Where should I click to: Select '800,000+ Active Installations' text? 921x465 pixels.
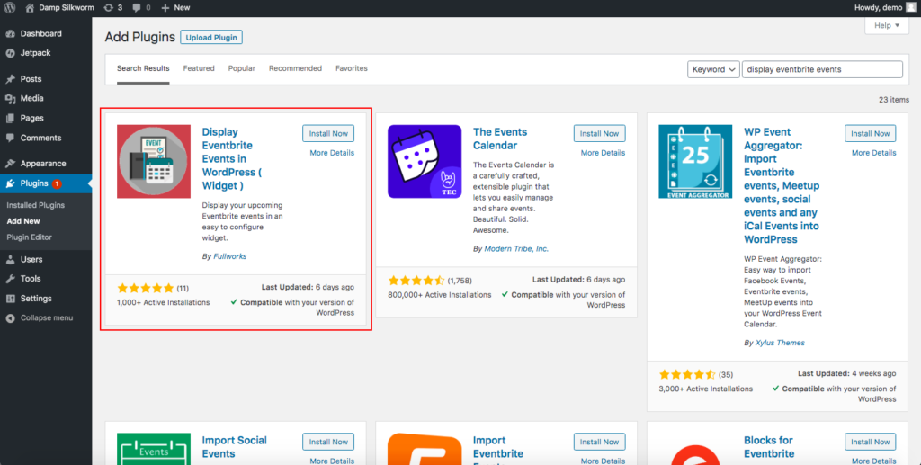tap(439, 295)
